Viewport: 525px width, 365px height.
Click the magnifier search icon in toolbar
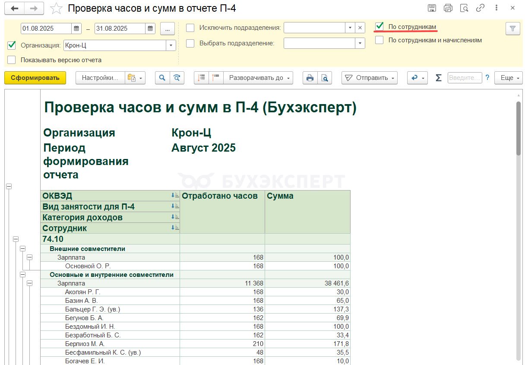[x=162, y=78]
